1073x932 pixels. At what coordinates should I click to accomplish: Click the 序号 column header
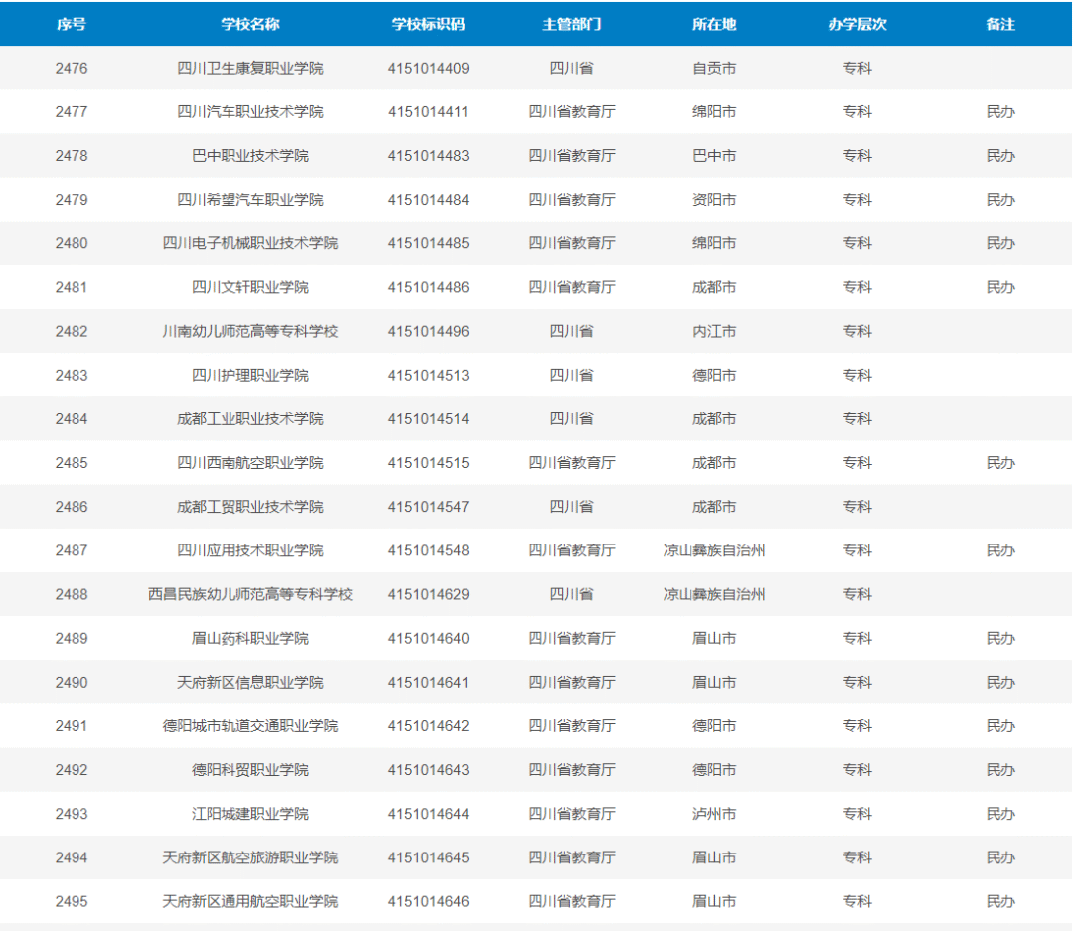click(72, 25)
